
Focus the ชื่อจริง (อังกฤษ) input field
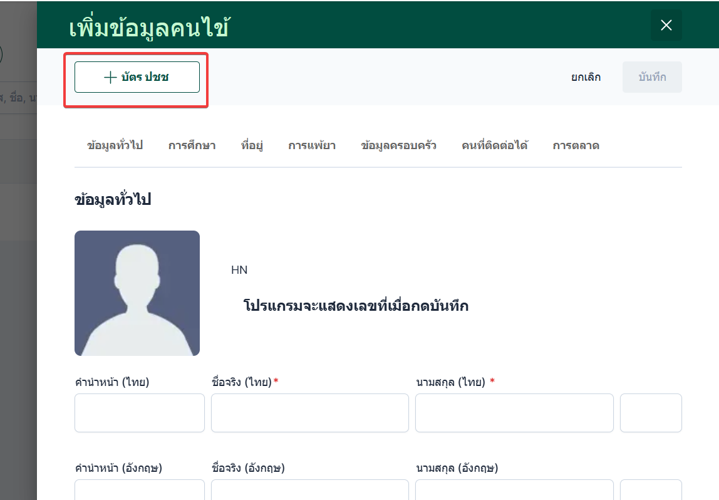(310, 490)
